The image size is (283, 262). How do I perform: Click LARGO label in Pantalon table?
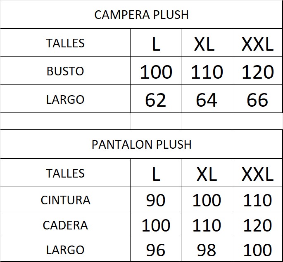(65, 250)
